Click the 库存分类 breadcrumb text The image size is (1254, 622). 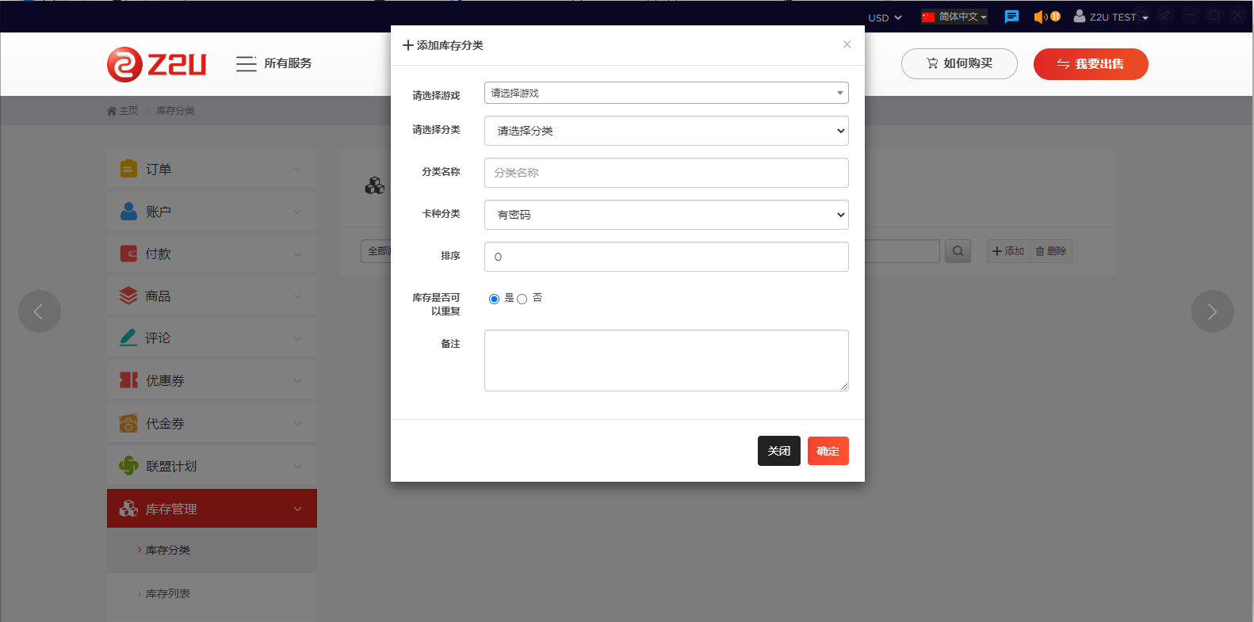pyautogui.click(x=175, y=111)
